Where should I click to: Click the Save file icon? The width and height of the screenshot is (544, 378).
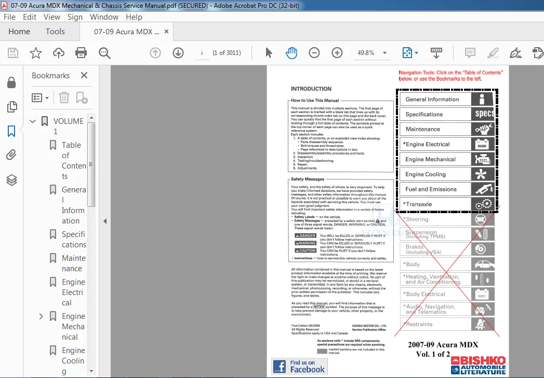point(13,53)
